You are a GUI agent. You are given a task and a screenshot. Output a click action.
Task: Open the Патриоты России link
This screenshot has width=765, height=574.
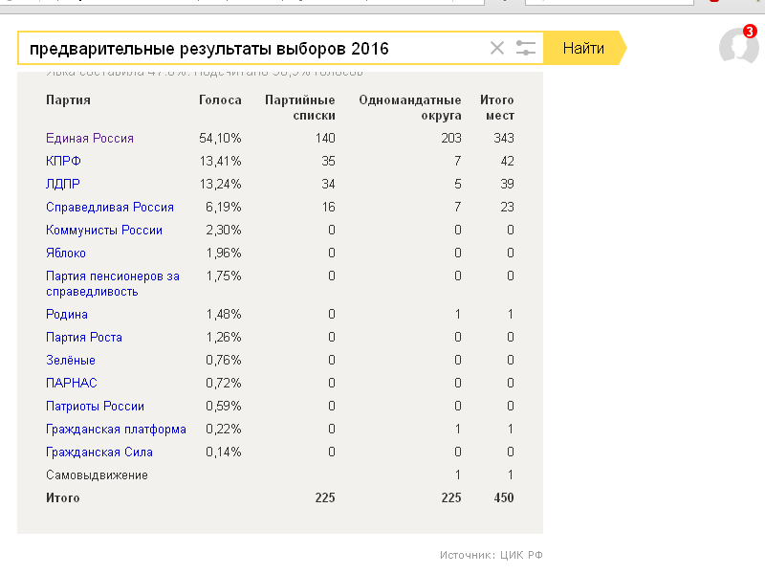[95, 406]
